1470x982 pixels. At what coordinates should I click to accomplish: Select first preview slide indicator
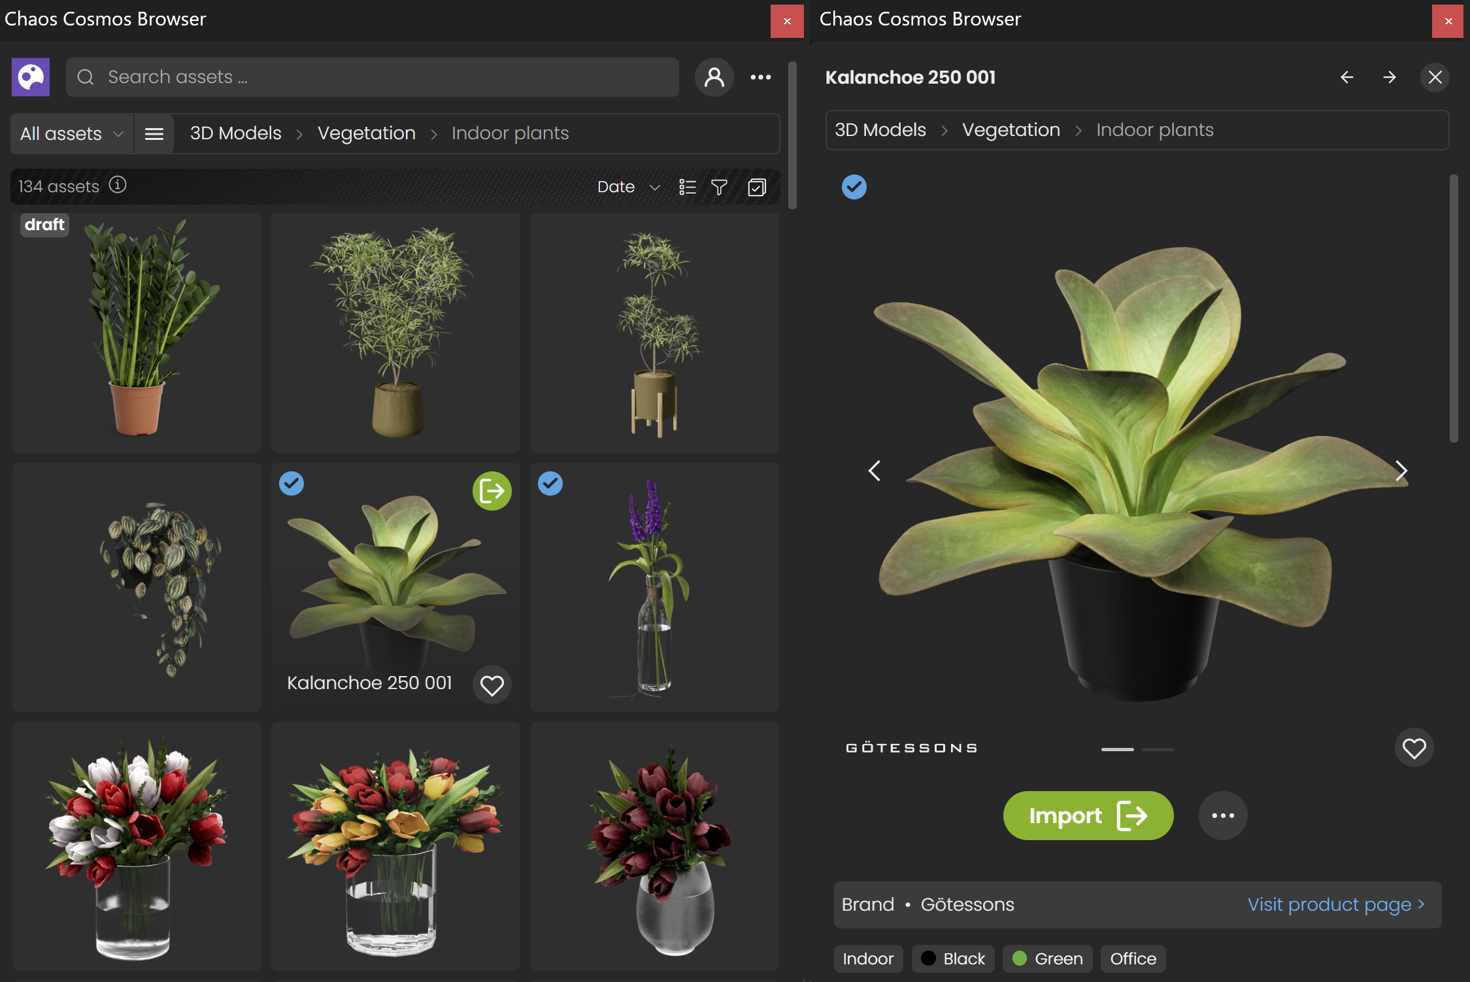pyautogui.click(x=1118, y=749)
